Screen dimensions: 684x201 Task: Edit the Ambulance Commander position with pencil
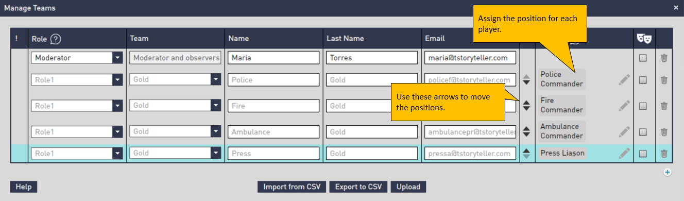(624, 131)
